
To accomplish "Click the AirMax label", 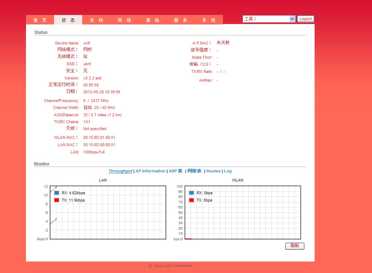I will [206, 81].
